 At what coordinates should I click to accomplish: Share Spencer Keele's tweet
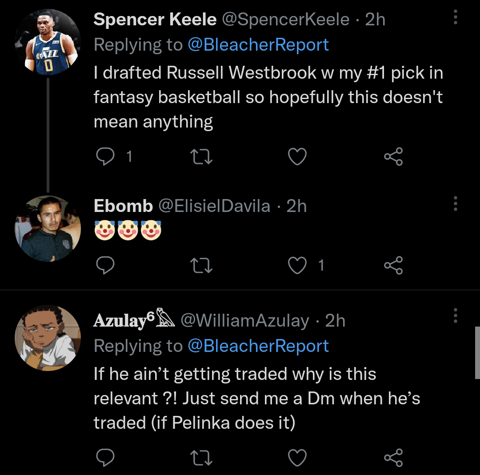(x=393, y=156)
